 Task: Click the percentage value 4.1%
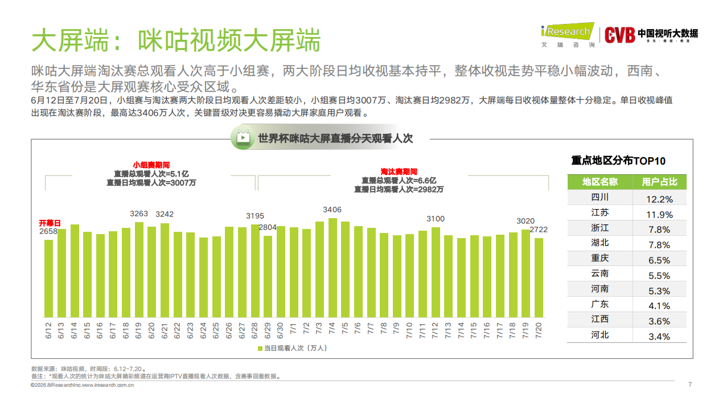pyautogui.click(x=659, y=306)
